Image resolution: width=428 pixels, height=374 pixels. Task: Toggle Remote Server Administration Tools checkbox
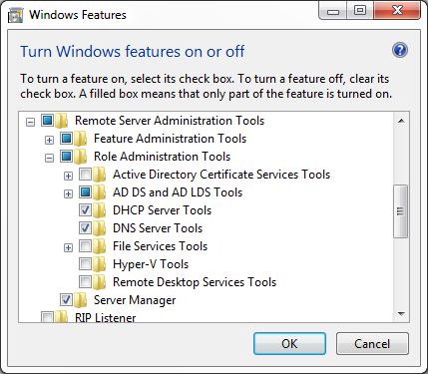(x=47, y=121)
